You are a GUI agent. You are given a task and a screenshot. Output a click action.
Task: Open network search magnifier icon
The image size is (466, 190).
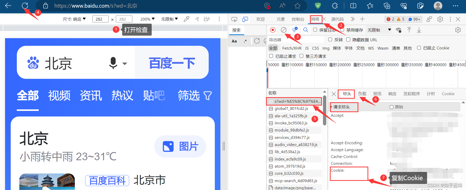coord(306,30)
